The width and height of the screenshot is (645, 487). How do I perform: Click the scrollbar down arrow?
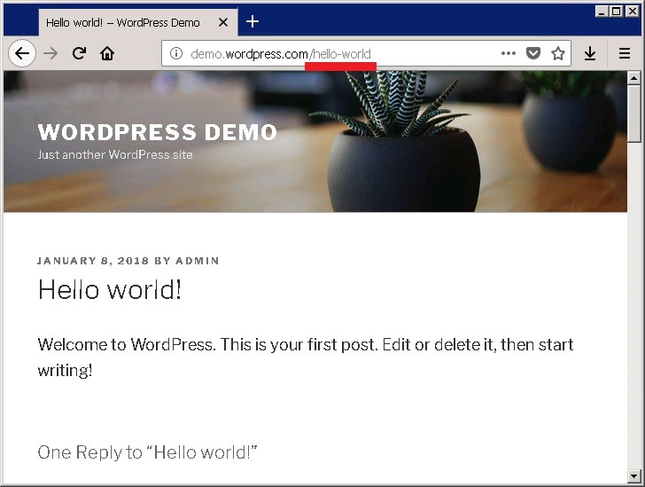[x=633, y=475]
